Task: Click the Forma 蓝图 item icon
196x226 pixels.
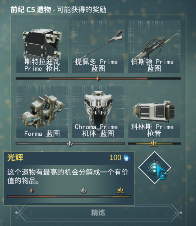Action: (x=42, y=112)
